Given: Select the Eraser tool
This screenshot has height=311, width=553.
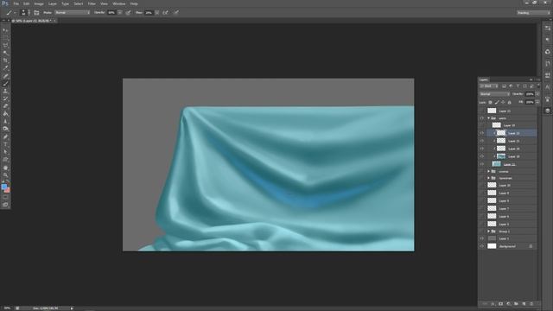Looking at the screenshot, I should 5,106.
